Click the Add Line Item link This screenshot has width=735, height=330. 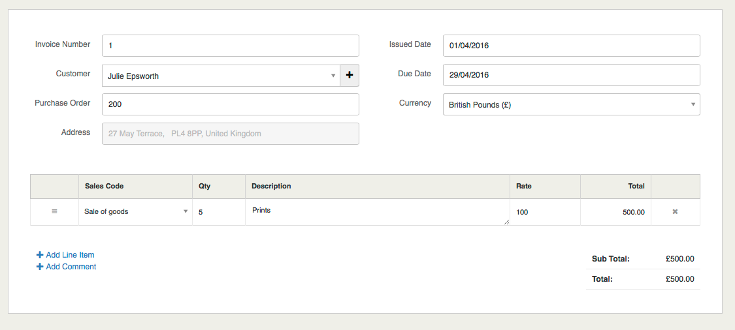tap(70, 255)
